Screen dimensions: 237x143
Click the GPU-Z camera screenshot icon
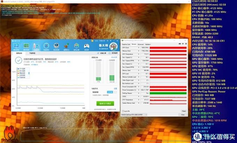(x=180, y=44)
